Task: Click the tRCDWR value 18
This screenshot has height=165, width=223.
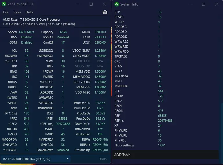Action: click(27, 56)
